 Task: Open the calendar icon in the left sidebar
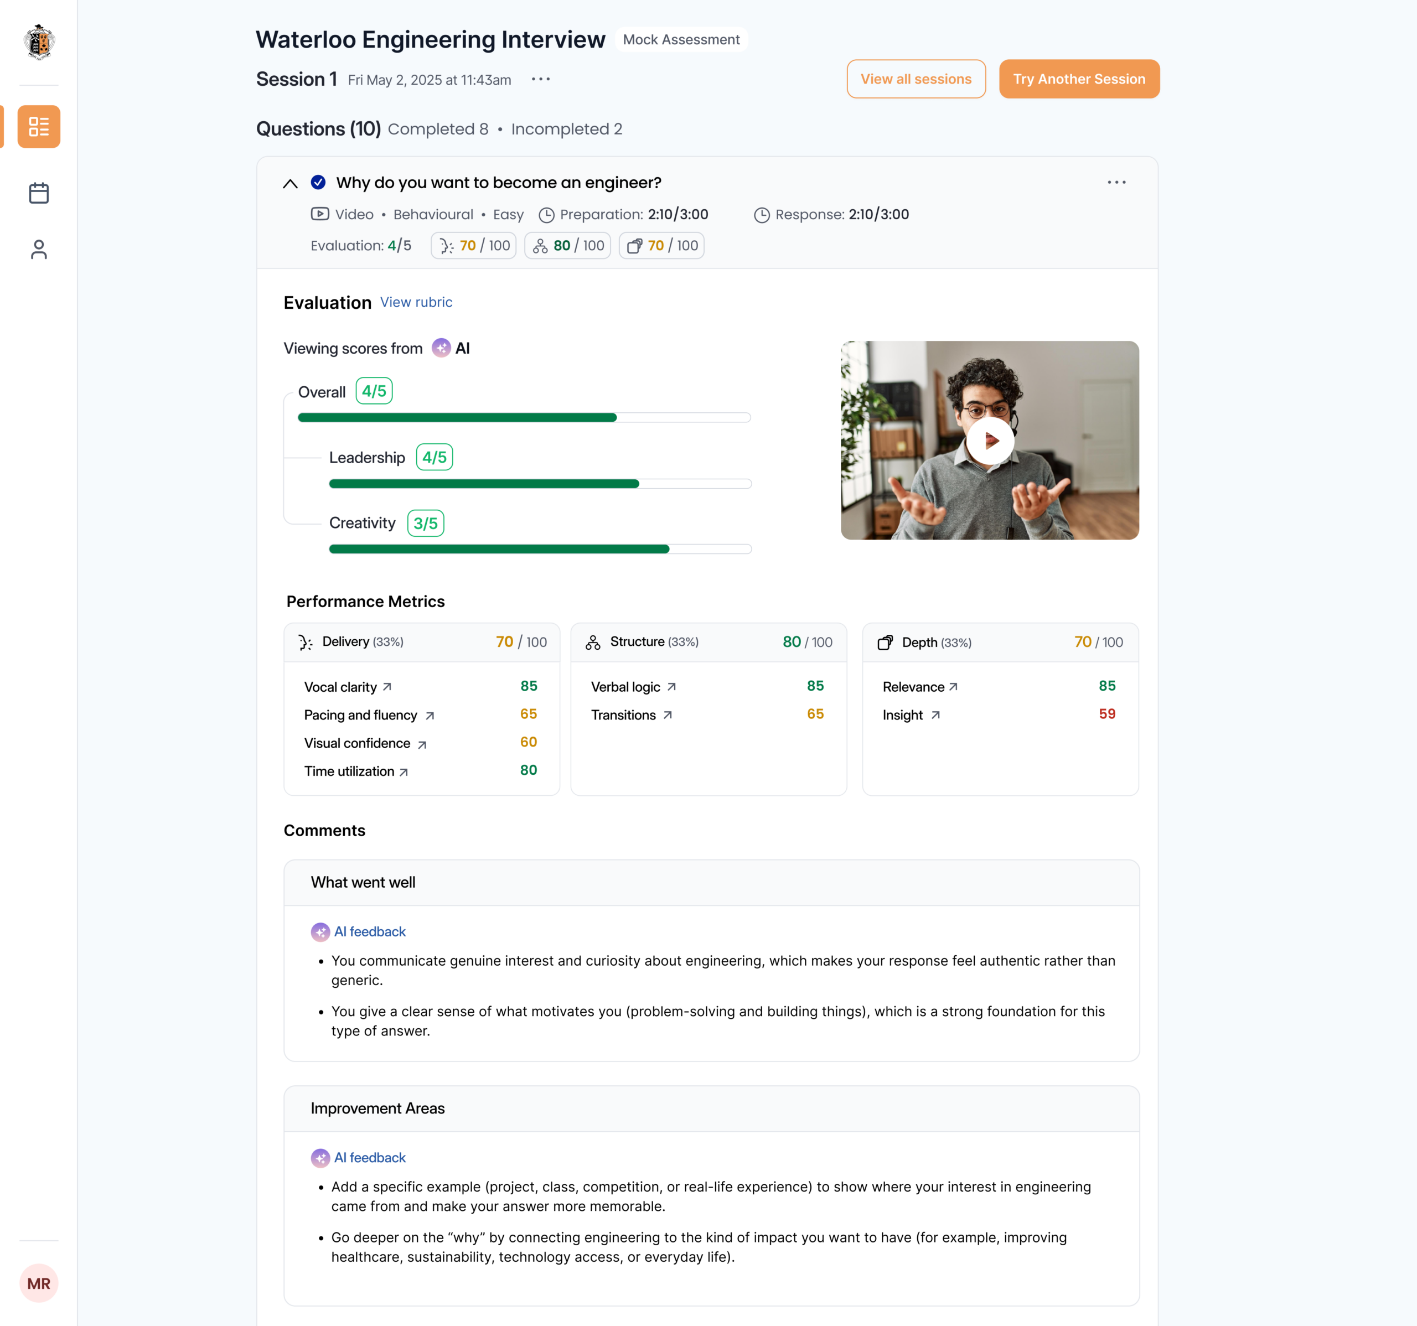(39, 193)
